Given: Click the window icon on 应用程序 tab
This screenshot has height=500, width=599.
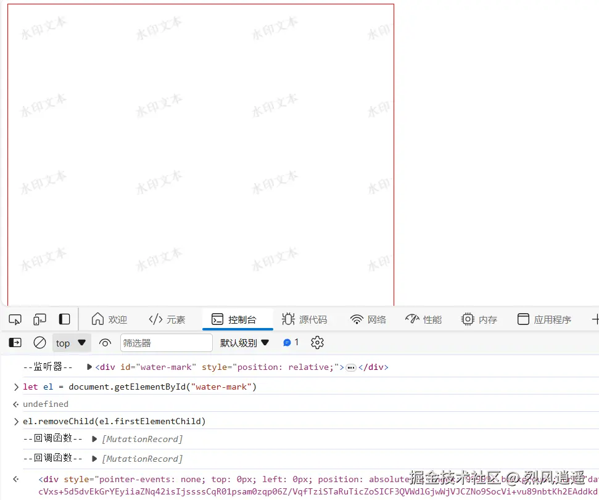Looking at the screenshot, I should tap(523, 319).
